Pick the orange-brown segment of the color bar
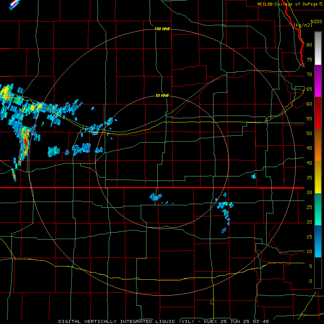This screenshot has width=324, height=324. [318, 145]
